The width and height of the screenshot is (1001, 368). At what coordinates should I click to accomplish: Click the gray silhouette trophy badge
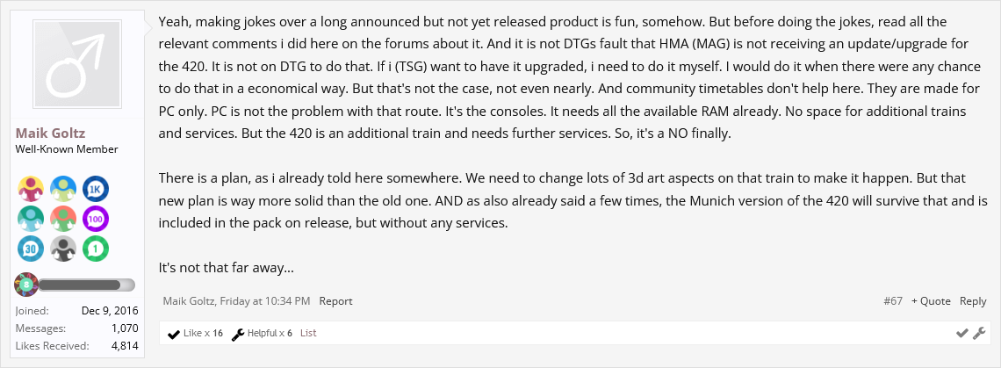tap(62, 249)
